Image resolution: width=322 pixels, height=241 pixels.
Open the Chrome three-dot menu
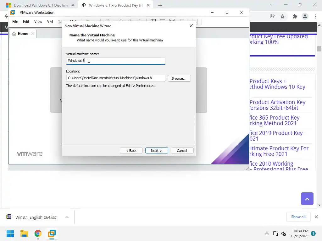(x=315, y=16)
